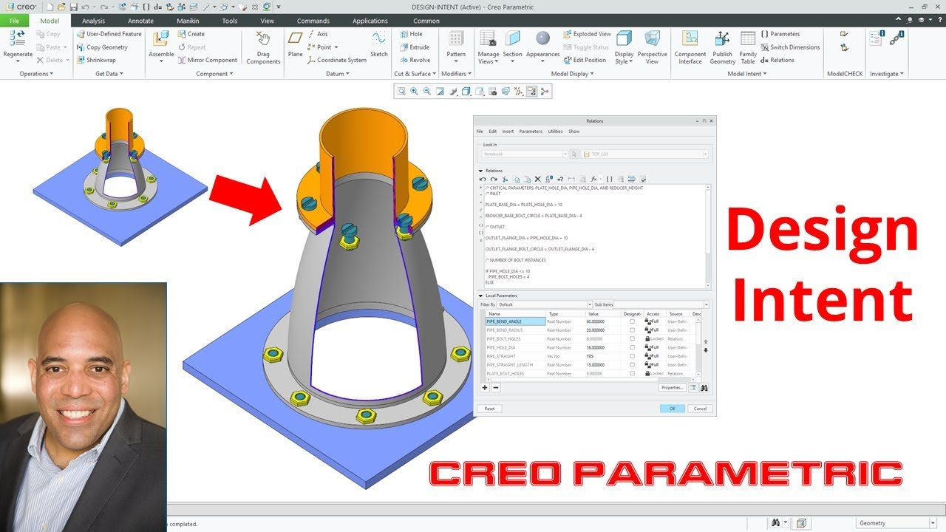This screenshot has height=532, width=946.
Task: Switch to the Annotate tab
Action: 140,21
